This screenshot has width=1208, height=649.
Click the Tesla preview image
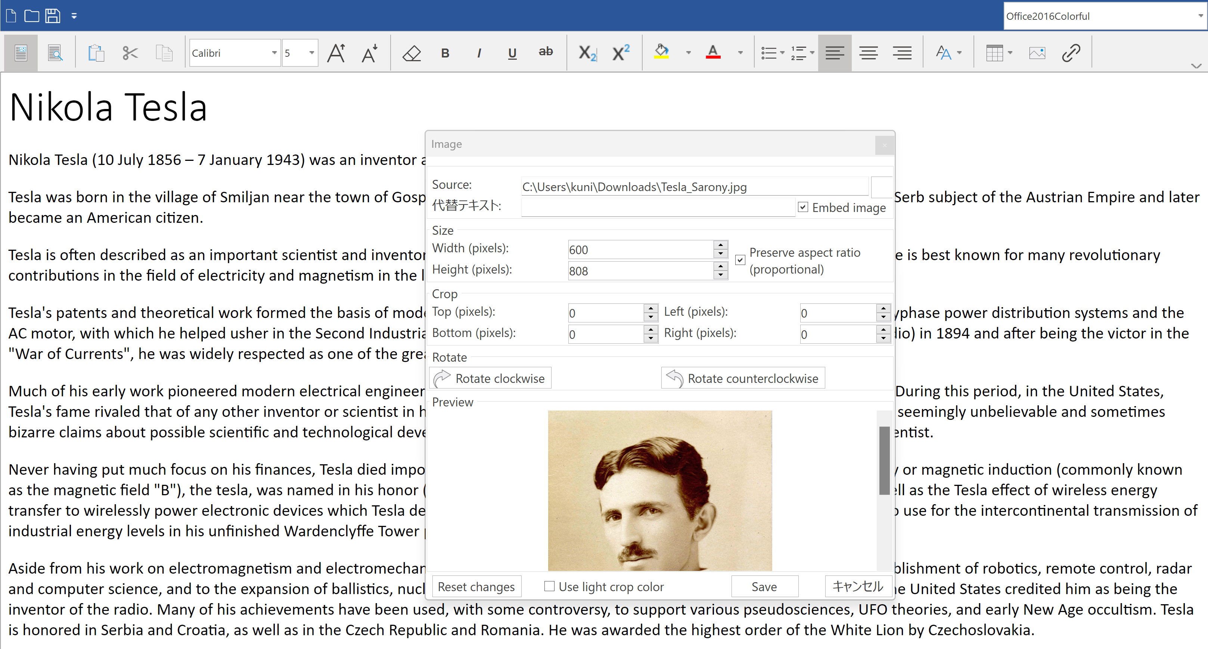660,491
